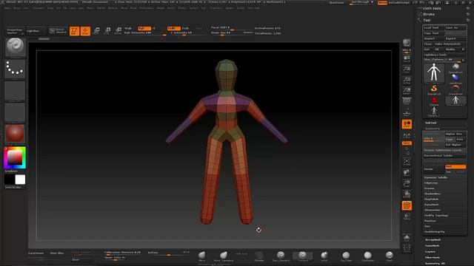The image size is (474, 266).
Task: Click the Import button
Action: click(x=433, y=38)
